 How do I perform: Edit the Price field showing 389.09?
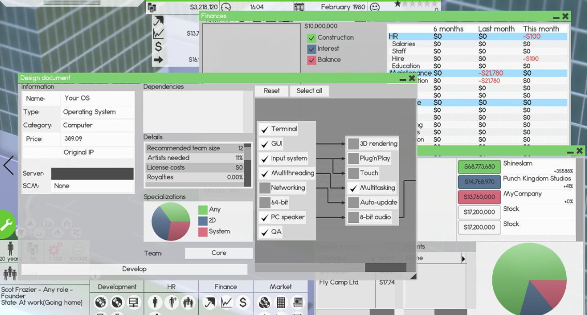(97, 138)
